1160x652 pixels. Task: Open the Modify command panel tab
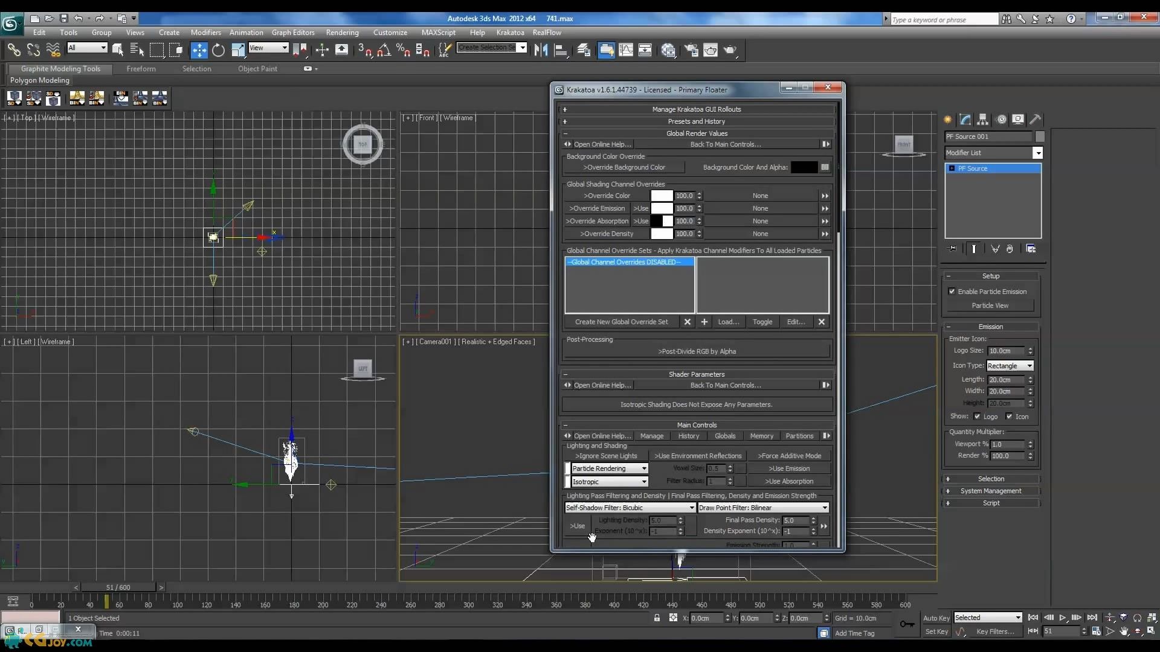965,120
